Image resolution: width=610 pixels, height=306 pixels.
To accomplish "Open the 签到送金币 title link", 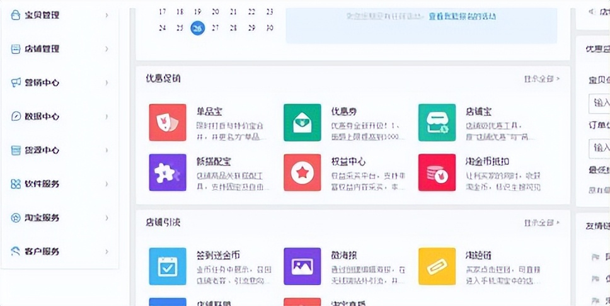I will click(218, 256).
